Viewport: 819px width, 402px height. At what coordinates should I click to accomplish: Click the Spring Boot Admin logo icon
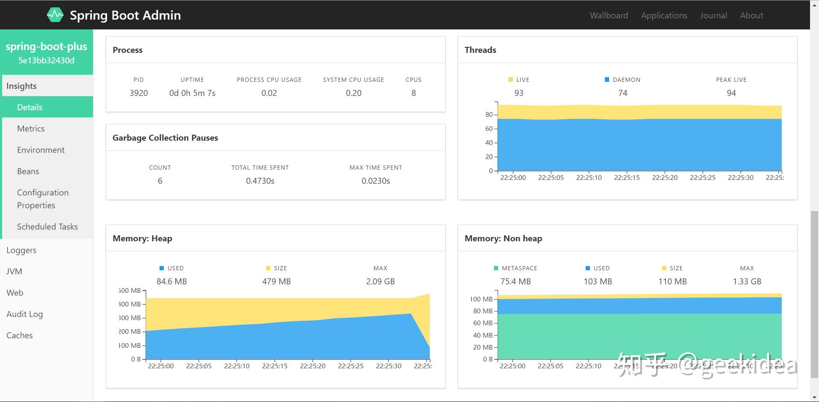(55, 15)
